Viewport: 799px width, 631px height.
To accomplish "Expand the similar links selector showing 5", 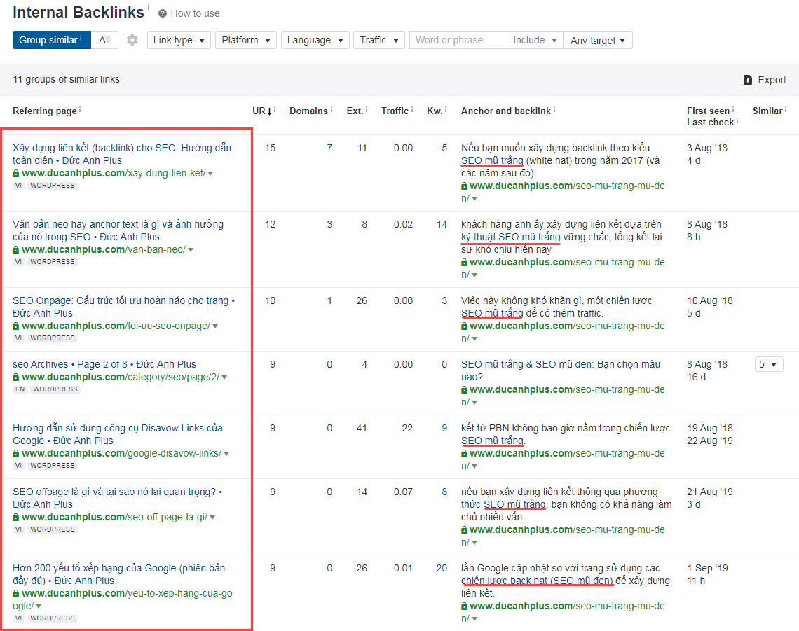I will click(769, 364).
